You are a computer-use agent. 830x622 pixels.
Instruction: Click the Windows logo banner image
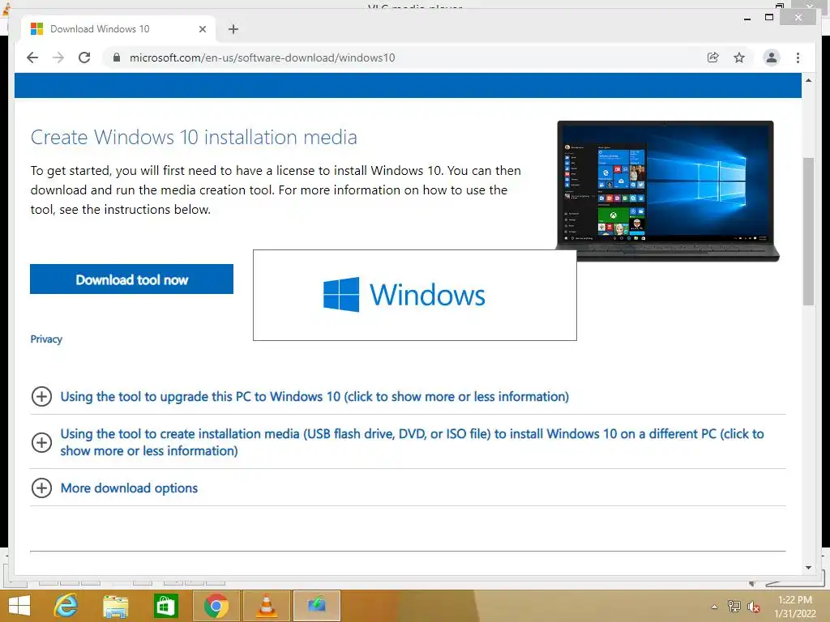pyautogui.click(x=415, y=295)
